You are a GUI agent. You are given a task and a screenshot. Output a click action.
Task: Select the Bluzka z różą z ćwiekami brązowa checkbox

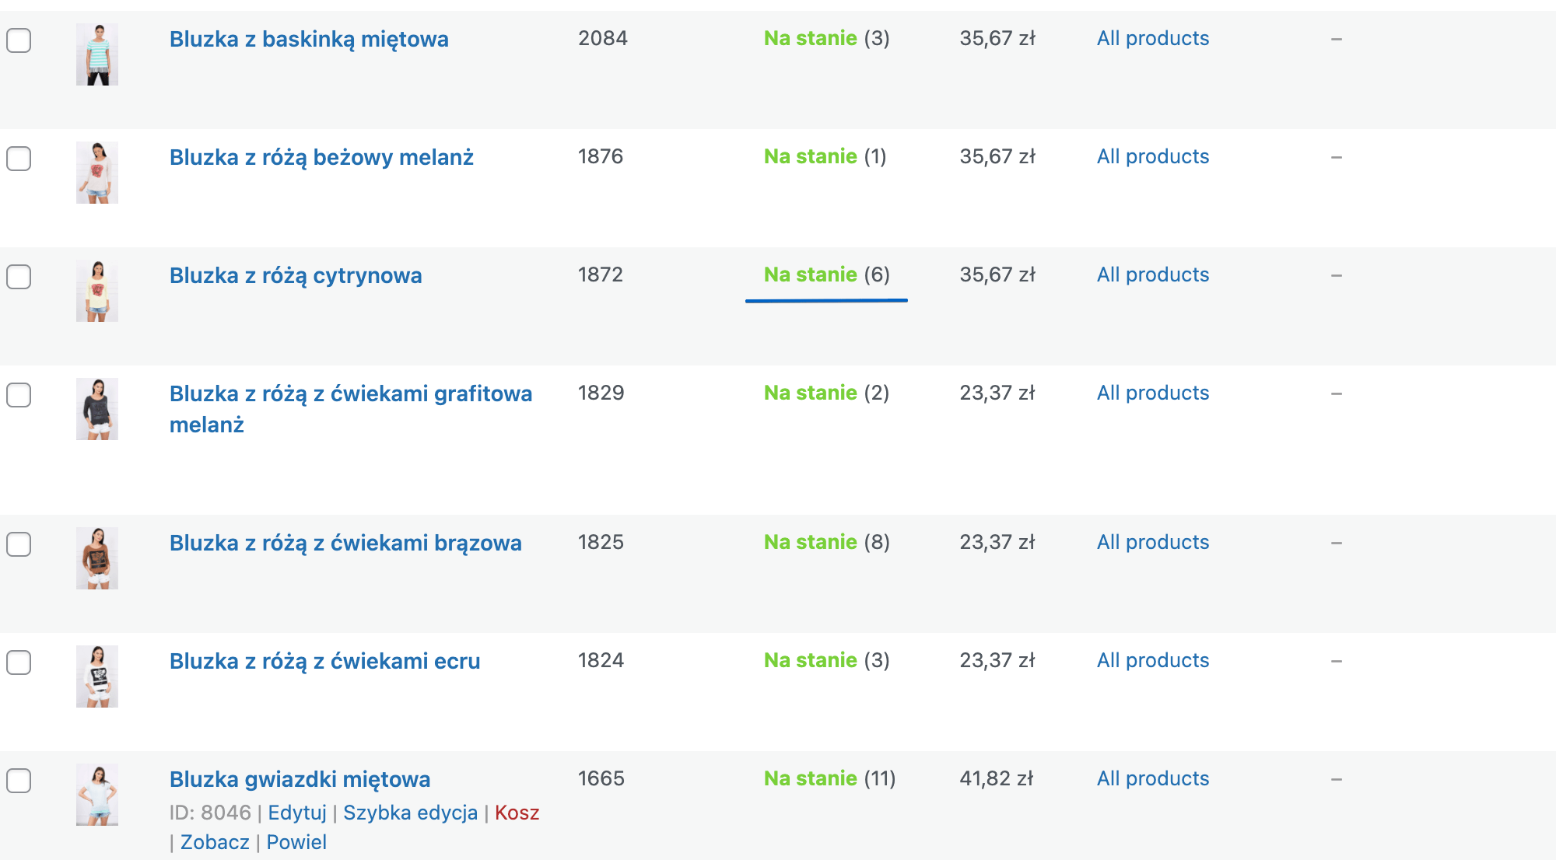click(x=19, y=544)
